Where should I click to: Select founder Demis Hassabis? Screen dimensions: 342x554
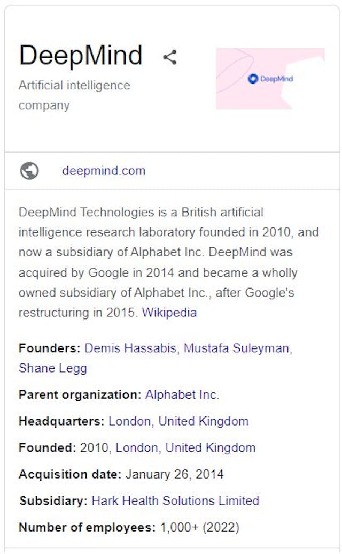[x=130, y=348]
